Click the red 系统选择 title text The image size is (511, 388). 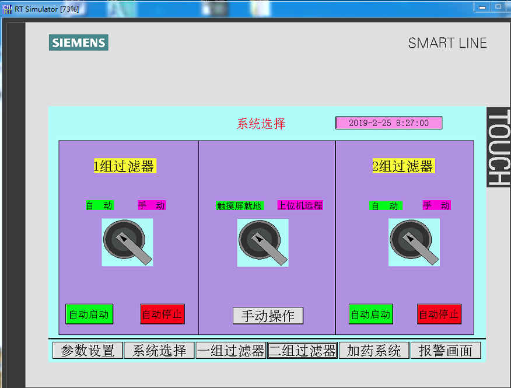[x=261, y=124]
